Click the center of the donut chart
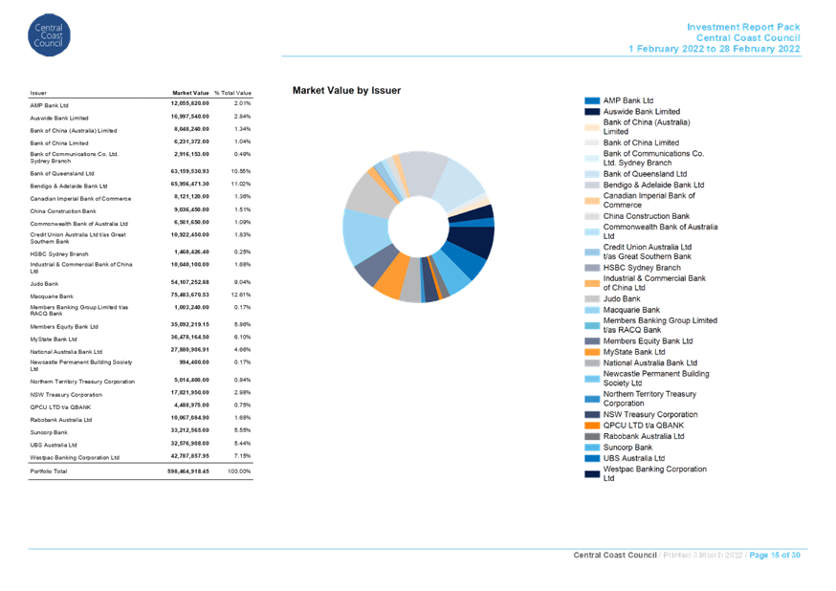Viewport: 836px width, 591px height. click(x=418, y=227)
